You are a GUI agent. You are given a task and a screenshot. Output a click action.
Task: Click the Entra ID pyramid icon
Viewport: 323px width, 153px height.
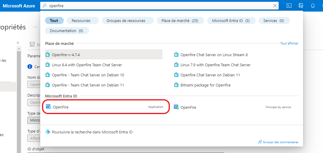48,132
